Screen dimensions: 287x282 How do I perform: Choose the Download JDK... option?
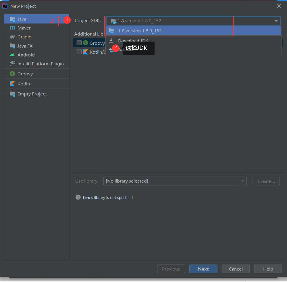193,40
